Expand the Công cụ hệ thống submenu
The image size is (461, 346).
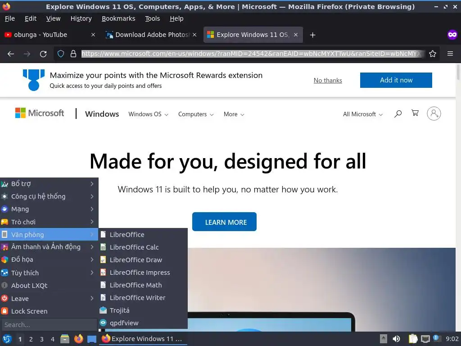[x=49, y=196]
